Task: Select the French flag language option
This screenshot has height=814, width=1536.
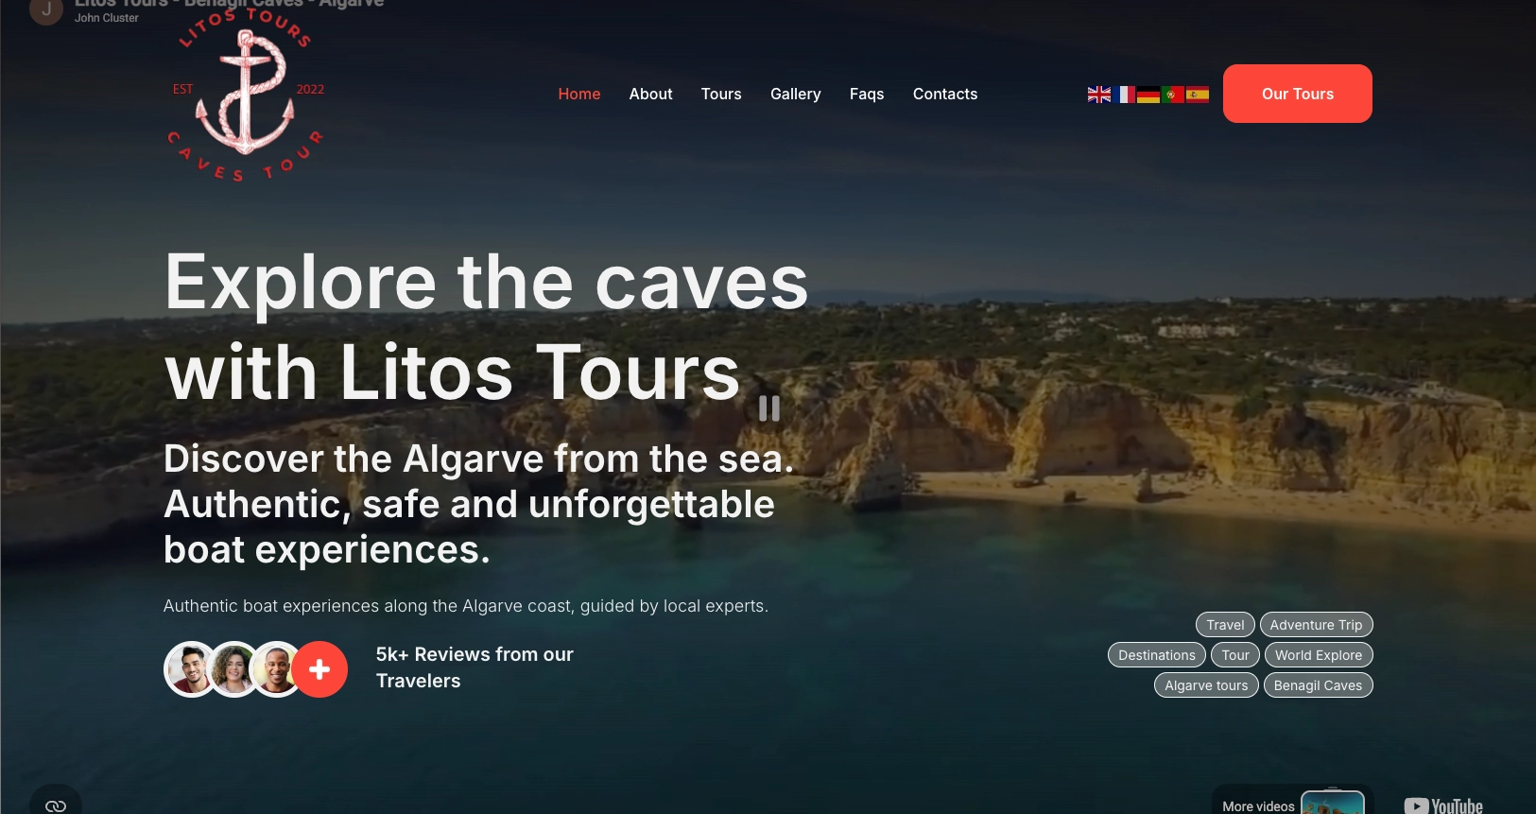Action: (x=1124, y=95)
